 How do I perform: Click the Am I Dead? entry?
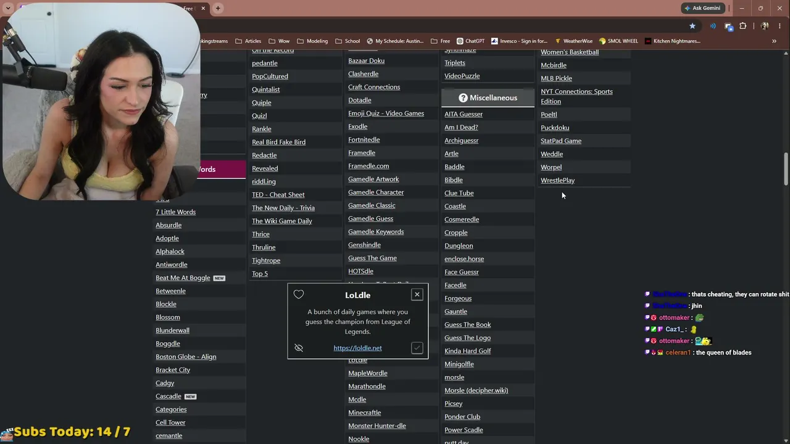click(461, 128)
